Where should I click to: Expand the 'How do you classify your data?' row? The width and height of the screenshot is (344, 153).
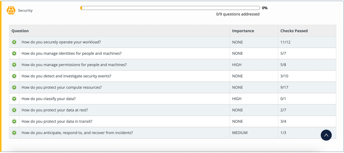(14, 99)
